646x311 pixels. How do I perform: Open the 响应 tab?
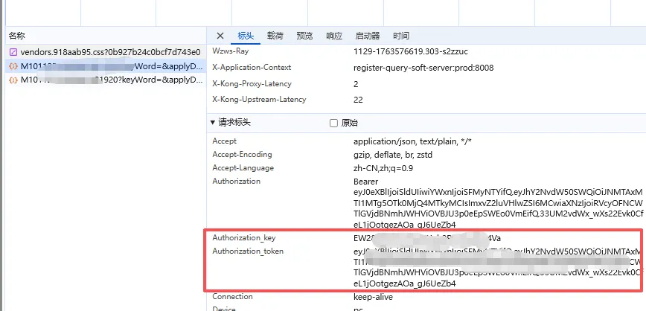[334, 36]
